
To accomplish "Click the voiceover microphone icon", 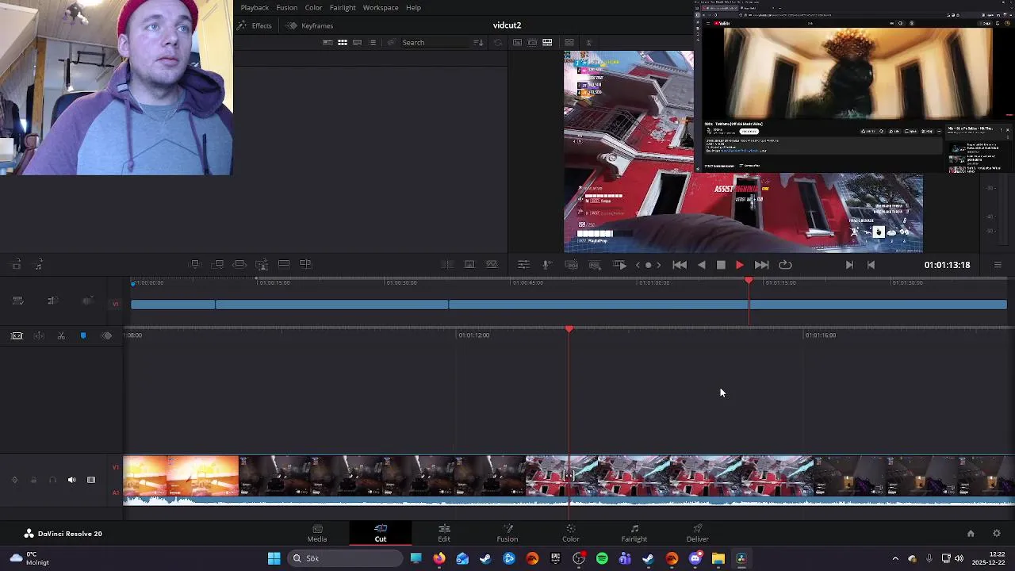I will pyautogui.click(x=547, y=265).
